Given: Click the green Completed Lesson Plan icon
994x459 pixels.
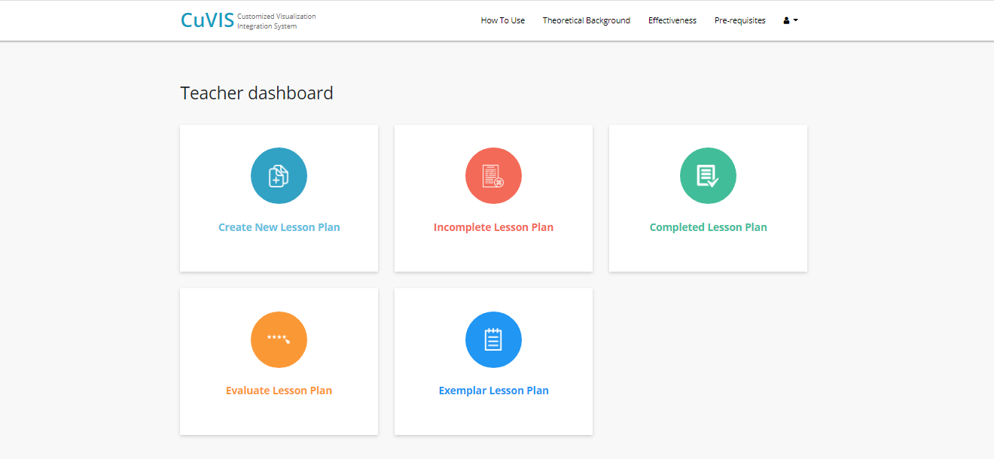Looking at the screenshot, I should tap(708, 175).
